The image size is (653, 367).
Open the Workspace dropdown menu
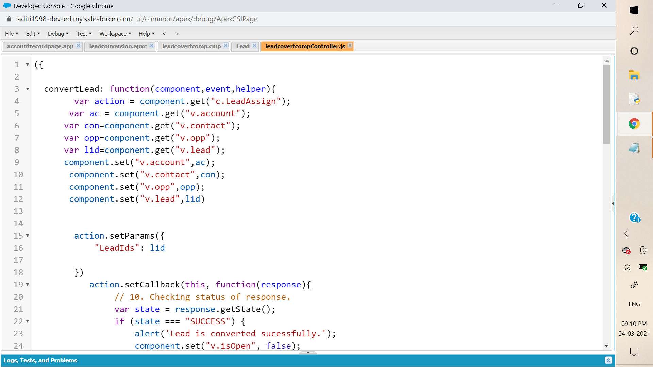[115, 34]
